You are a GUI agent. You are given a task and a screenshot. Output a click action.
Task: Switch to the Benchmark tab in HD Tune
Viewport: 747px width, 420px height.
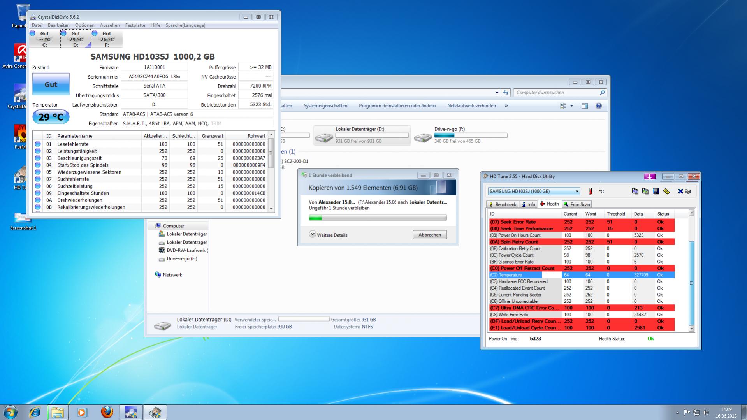coord(503,204)
